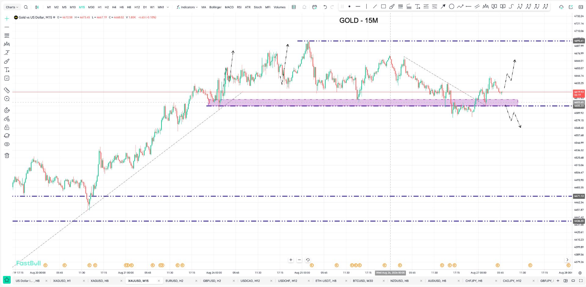The image size is (586, 287).
Task: Toggle the lock drawings icon
Action: 7,127
